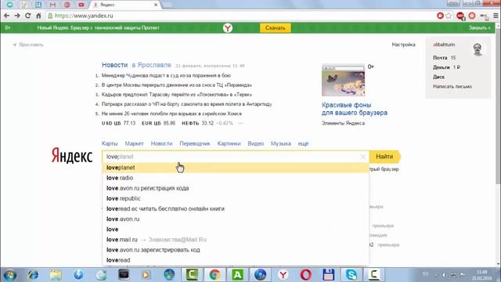Select love avon.ru зарегистрировать код suggestion
501x282 pixels.
[x=236, y=250]
